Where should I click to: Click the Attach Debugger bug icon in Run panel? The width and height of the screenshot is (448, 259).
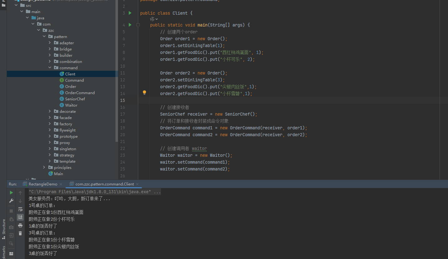(x=11, y=219)
